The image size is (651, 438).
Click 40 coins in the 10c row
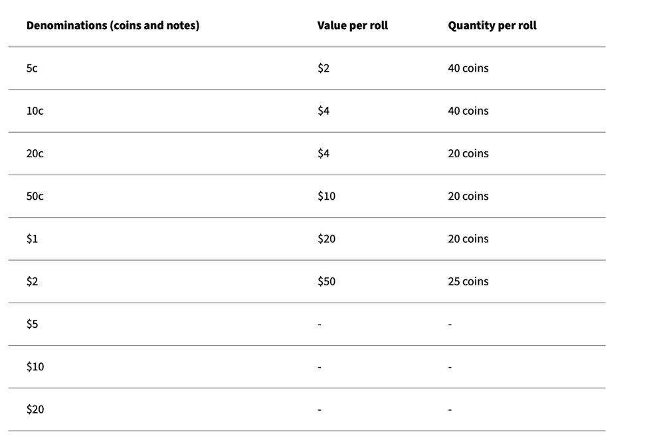pyautogui.click(x=468, y=111)
